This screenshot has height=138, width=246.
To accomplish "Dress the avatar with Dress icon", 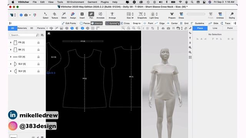I will click(x=181, y=15).
